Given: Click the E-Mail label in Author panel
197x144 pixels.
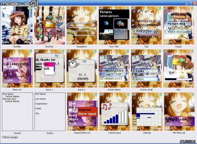Looking at the screenshot, I should [38, 108].
